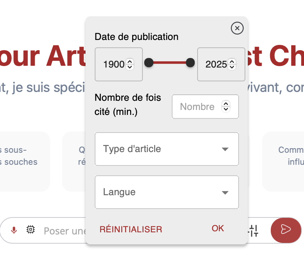Click the left handle of the date slider
The width and height of the screenshot is (304, 256).
pos(148,63)
